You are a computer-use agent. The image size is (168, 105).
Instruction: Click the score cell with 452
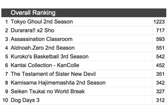coord(159,65)
